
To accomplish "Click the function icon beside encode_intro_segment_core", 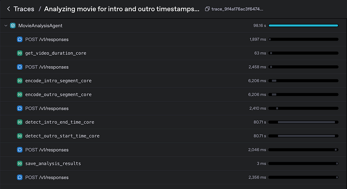I will coord(20,81).
